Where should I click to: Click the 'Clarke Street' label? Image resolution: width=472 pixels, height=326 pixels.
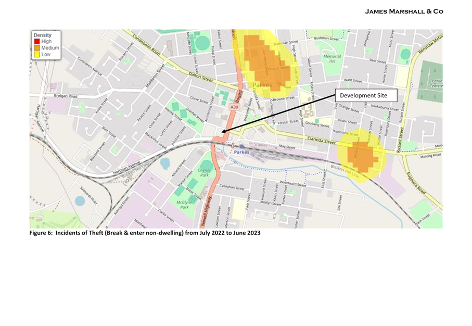pos(166,216)
